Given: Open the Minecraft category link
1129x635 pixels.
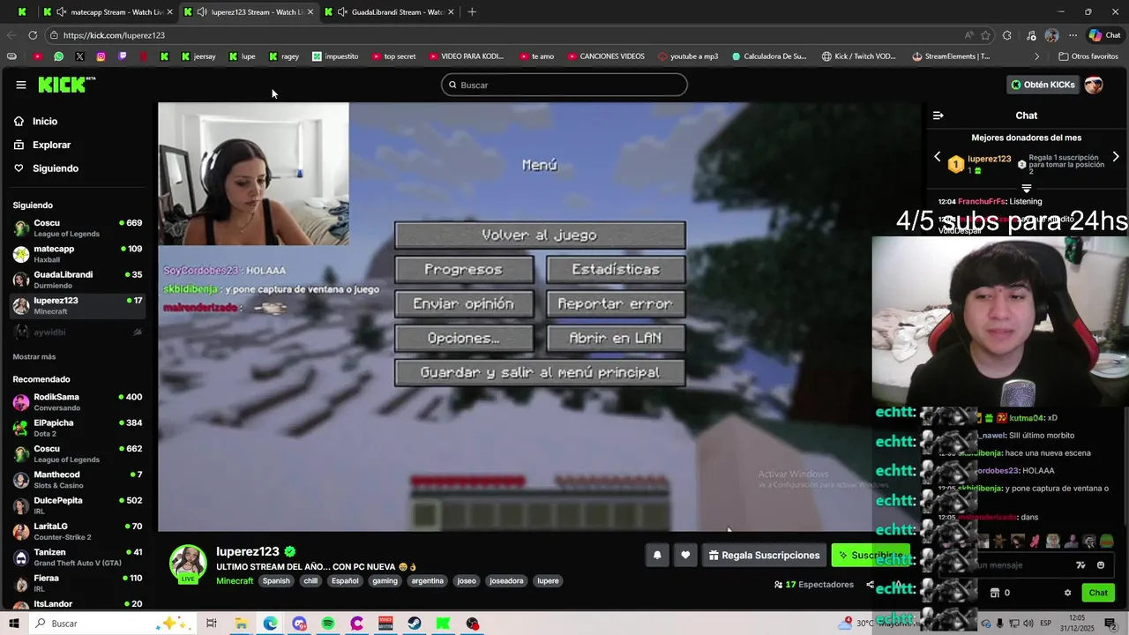Looking at the screenshot, I should pos(235,581).
